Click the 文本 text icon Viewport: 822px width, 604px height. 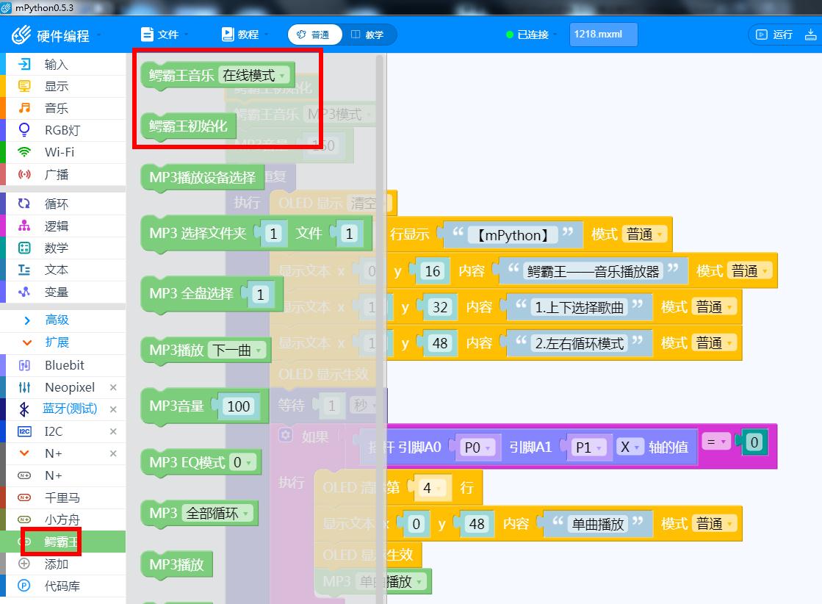pyautogui.click(x=24, y=270)
